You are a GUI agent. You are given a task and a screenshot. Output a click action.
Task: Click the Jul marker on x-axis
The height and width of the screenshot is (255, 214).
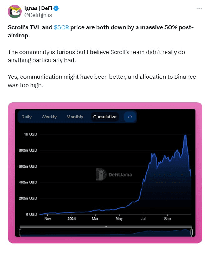[143, 219]
